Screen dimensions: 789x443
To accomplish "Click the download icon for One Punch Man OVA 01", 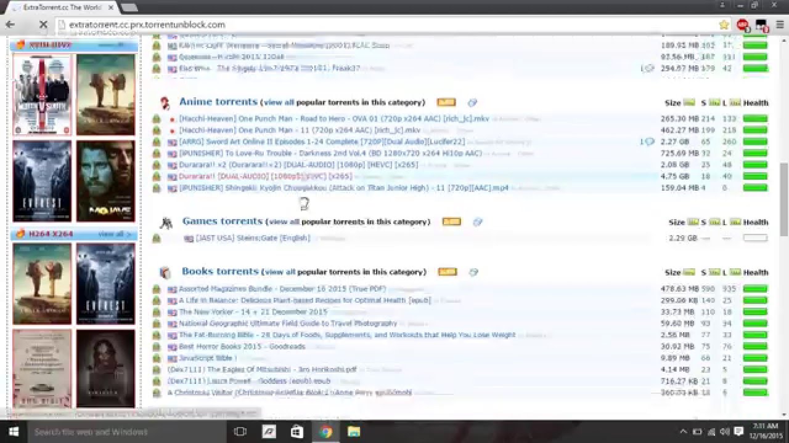I will (157, 119).
